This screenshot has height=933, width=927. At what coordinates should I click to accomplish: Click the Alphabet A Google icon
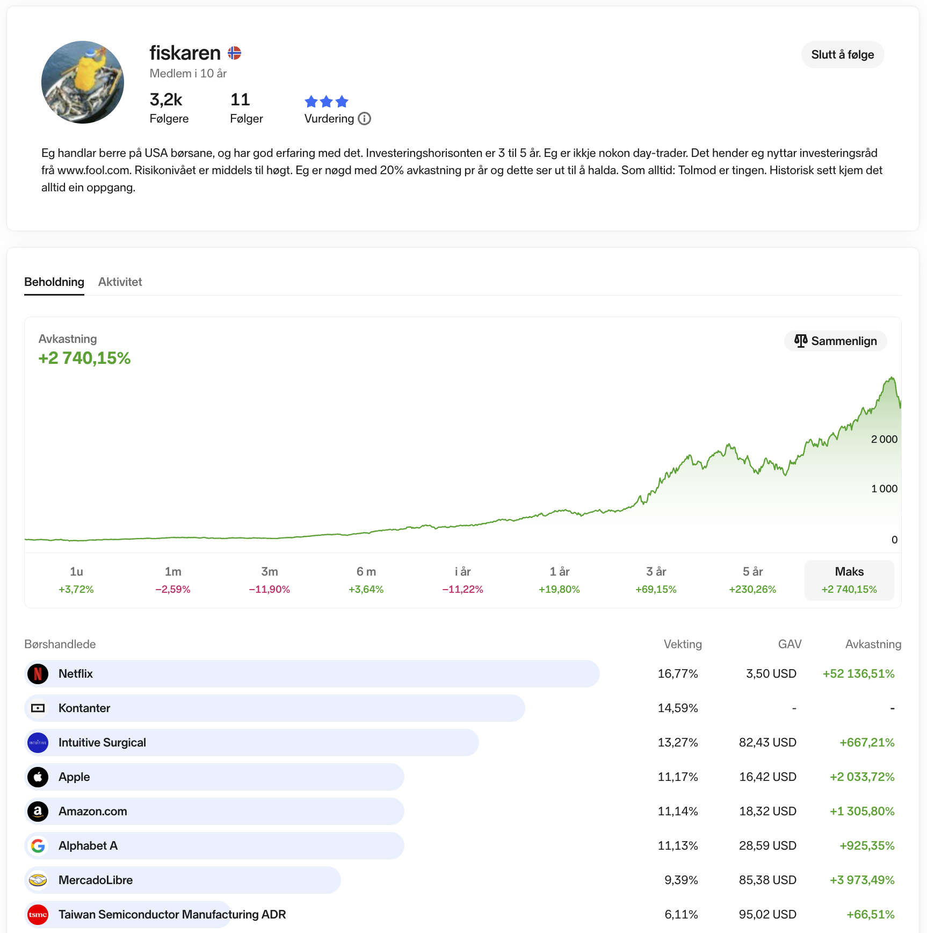tap(38, 845)
